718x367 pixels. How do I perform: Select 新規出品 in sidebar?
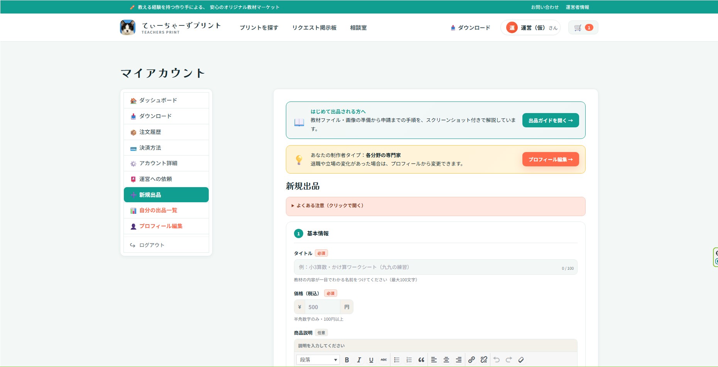pyautogui.click(x=166, y=195)
